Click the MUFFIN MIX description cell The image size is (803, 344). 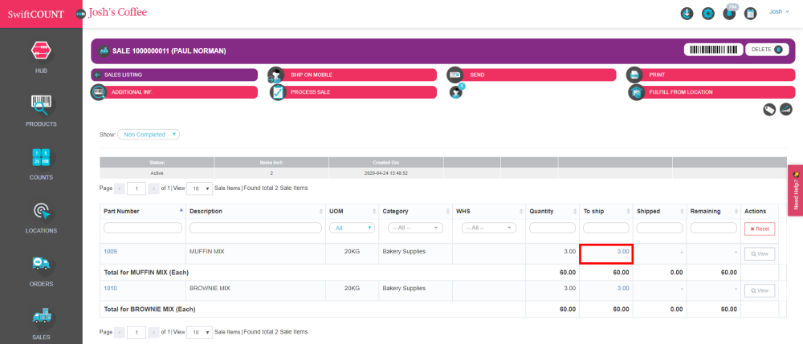pos(255,254)
